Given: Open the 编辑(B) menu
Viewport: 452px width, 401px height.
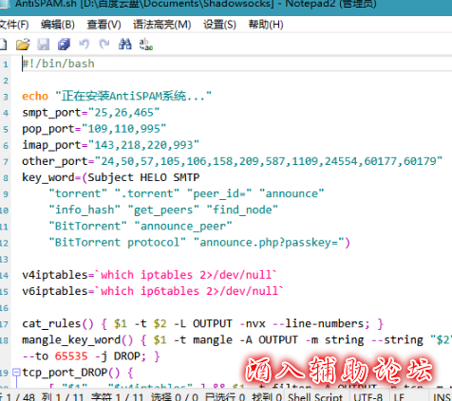Looking at the screenshot, I should pyautogui.click(x=58, y=25).
